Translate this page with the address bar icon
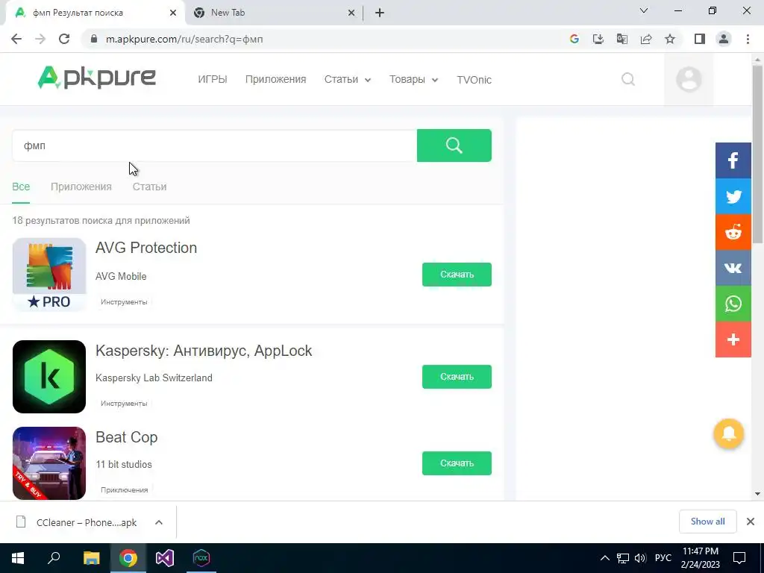Viewport: 764px width, 573px height. [621, 39]
